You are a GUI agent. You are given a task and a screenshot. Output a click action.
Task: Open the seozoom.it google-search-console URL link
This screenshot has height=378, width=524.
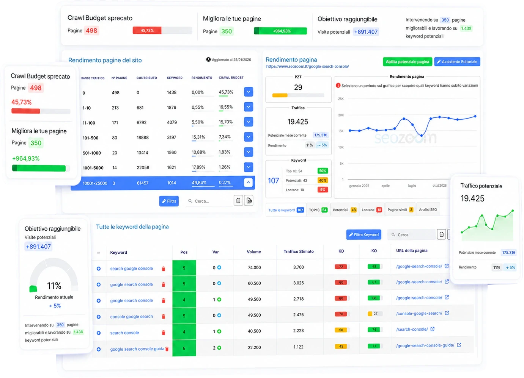point(308,67)
